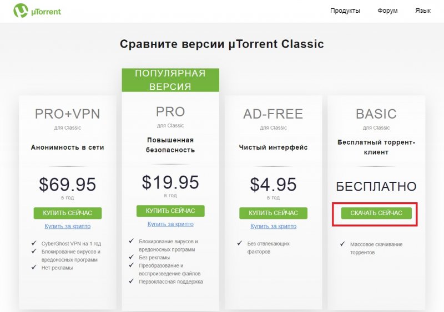Follow Купить за крипто link under AD-FREE
This screenshot has width=444, height=312.
[273, 226]
